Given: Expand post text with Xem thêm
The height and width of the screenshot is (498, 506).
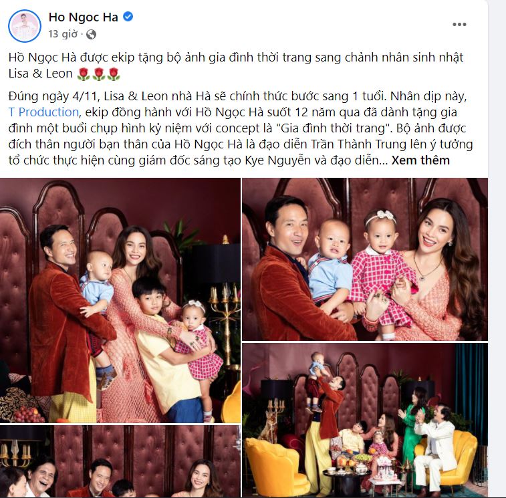Looking at the screenshot, I should coord(420,160).
